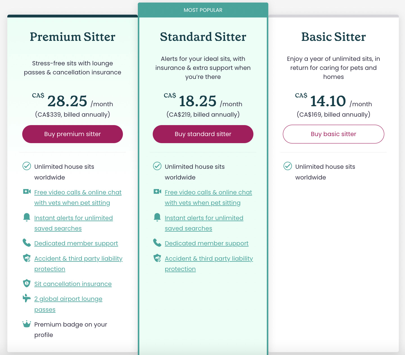Click the bell icon in Standard column

[x=157, y=217]
